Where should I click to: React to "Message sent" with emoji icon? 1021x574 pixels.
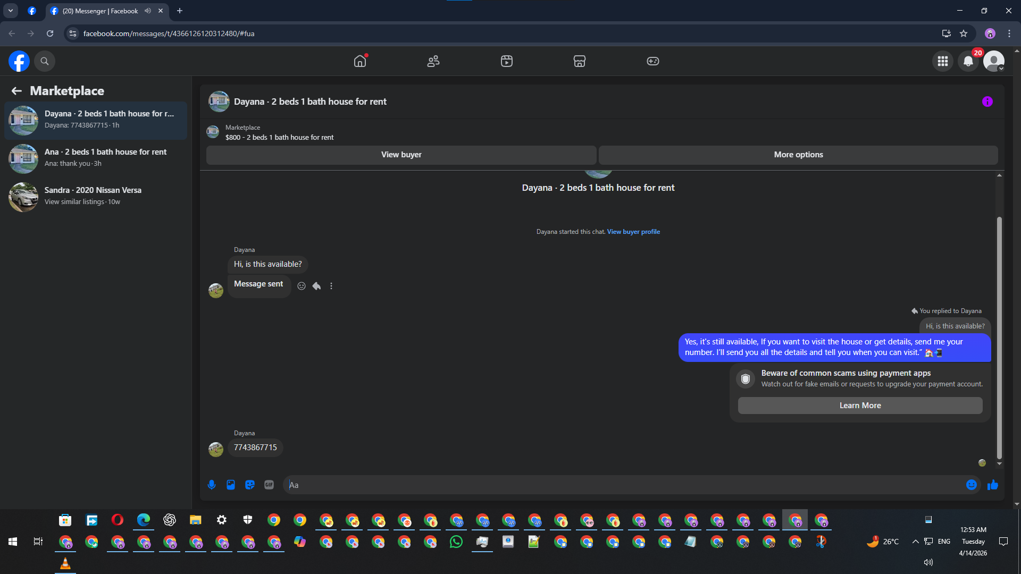point(302,286)
